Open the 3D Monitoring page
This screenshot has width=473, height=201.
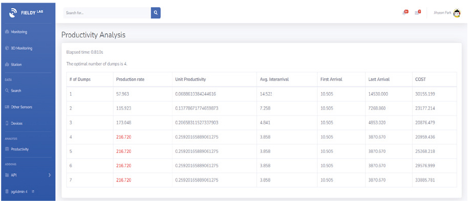click(x=22, y=48)
